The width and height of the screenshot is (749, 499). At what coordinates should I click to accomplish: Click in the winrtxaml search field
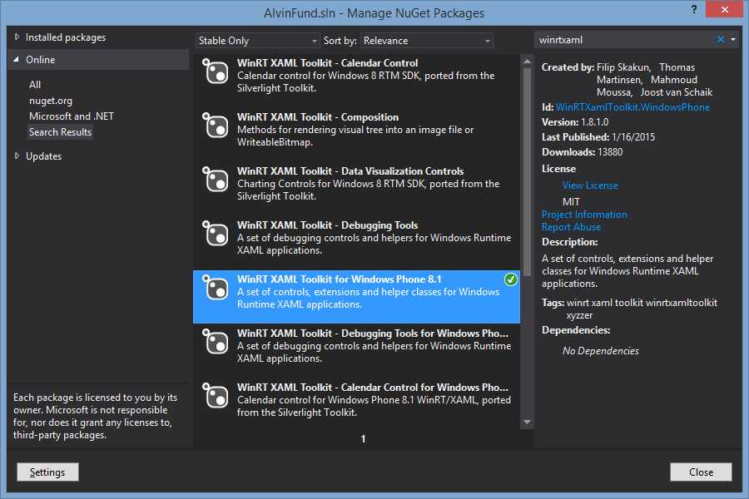coord(624,40)
